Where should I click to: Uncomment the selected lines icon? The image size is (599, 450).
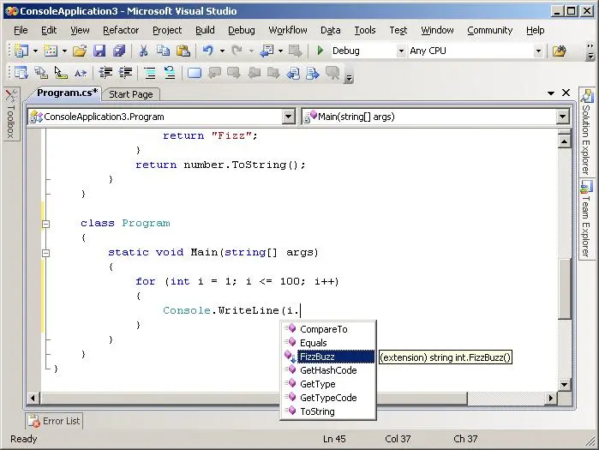coord(169,72)
